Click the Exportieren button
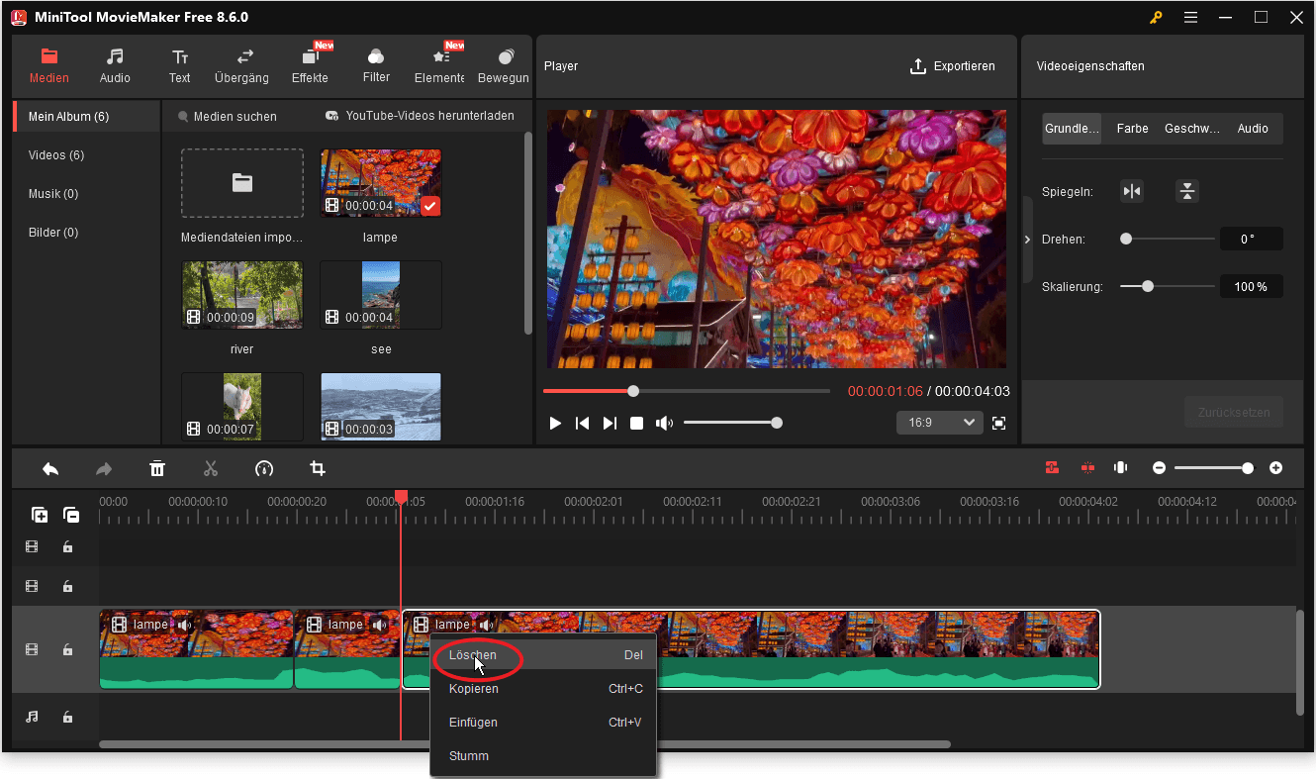1316x779 pixels. [953, 66]
